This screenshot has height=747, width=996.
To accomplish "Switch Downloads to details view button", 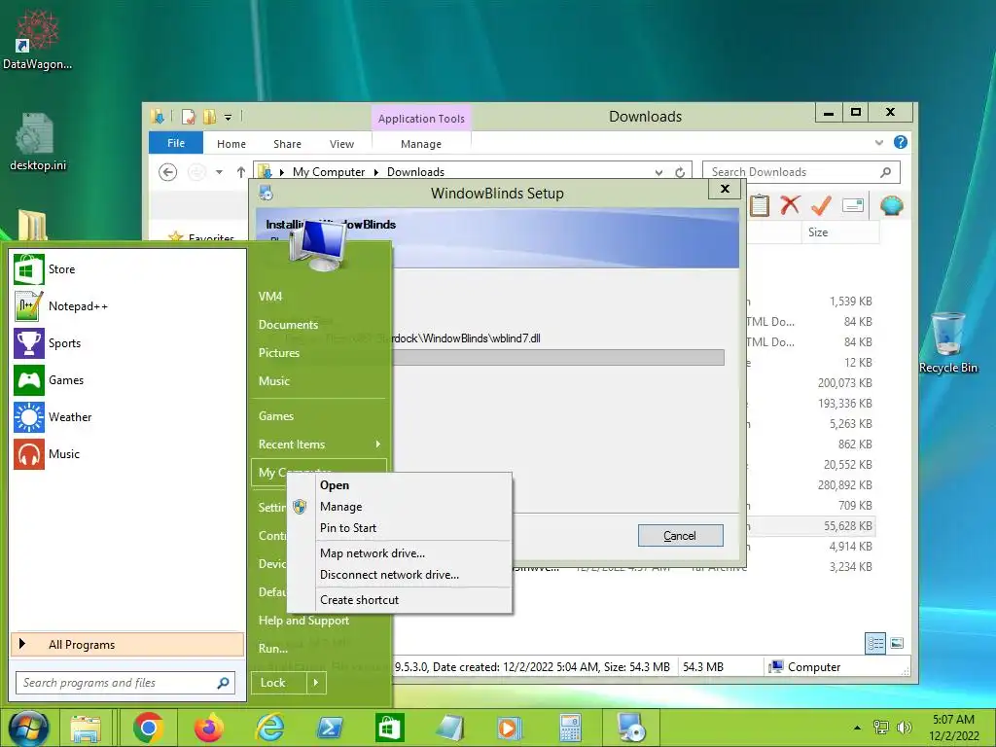I will point(875,644).
